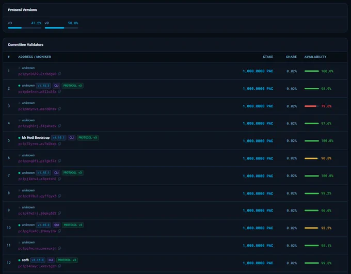The image size is (351, 274).
Task: Copy the soffi validator address
Action: click(x=59, y=266)
